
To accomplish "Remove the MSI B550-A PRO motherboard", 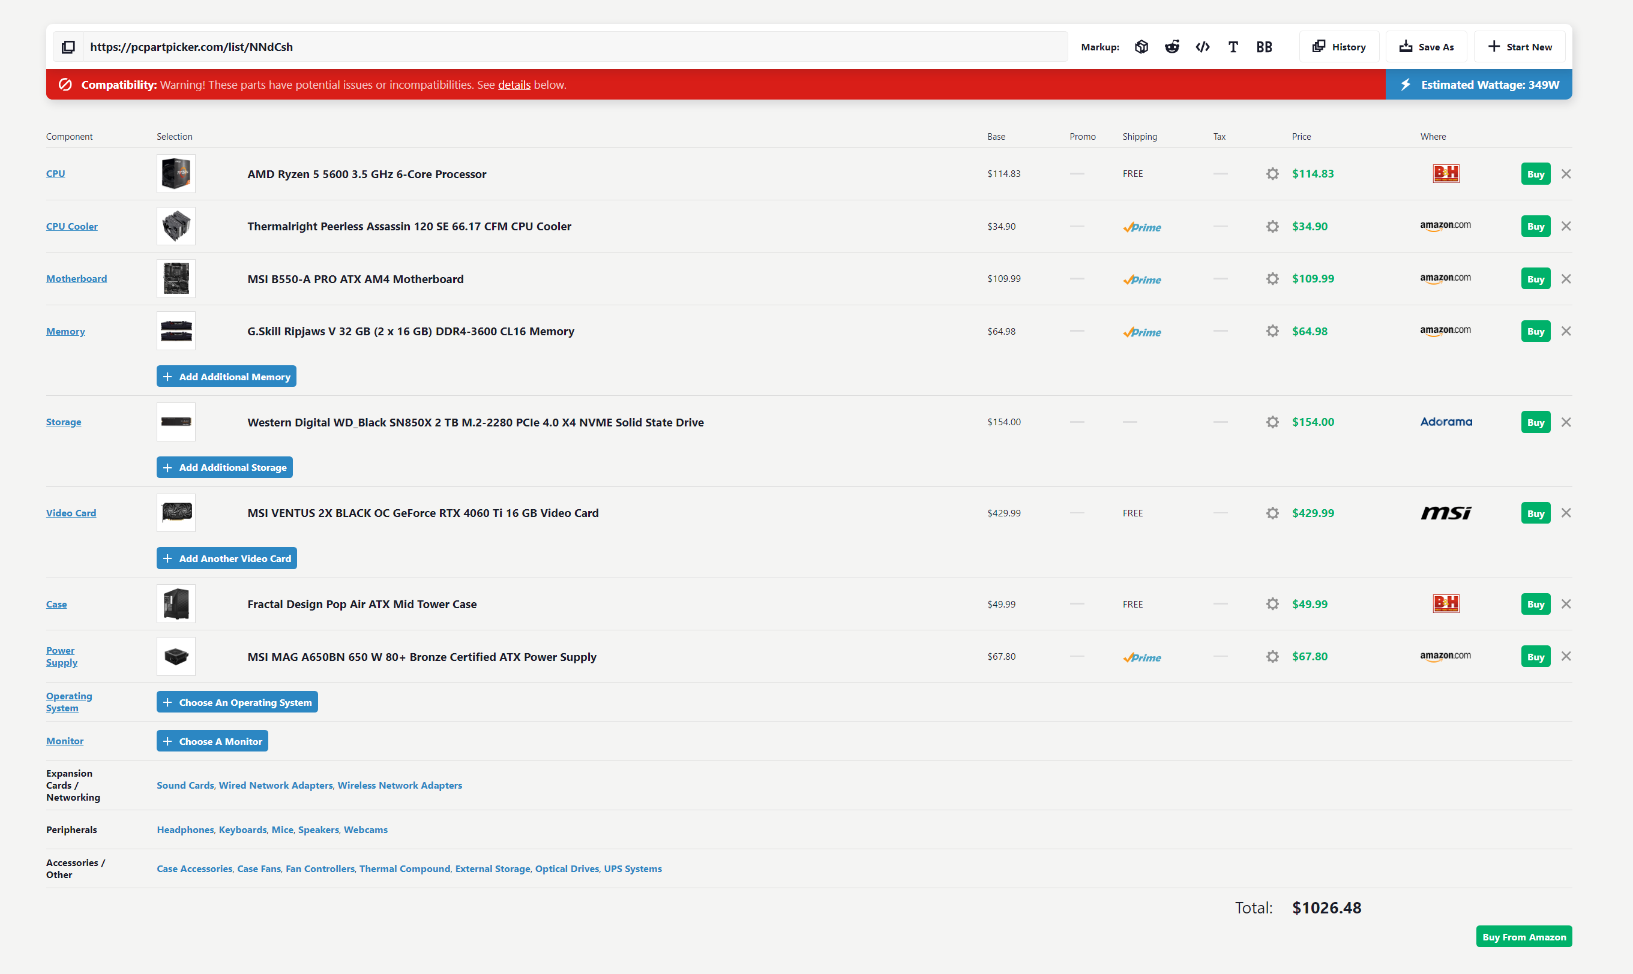I will 1566,279.
